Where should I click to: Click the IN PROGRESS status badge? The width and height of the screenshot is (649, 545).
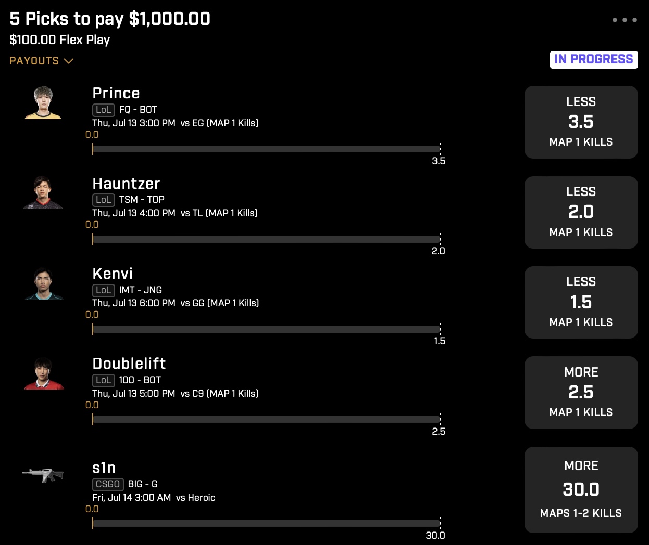pos(594,59)
